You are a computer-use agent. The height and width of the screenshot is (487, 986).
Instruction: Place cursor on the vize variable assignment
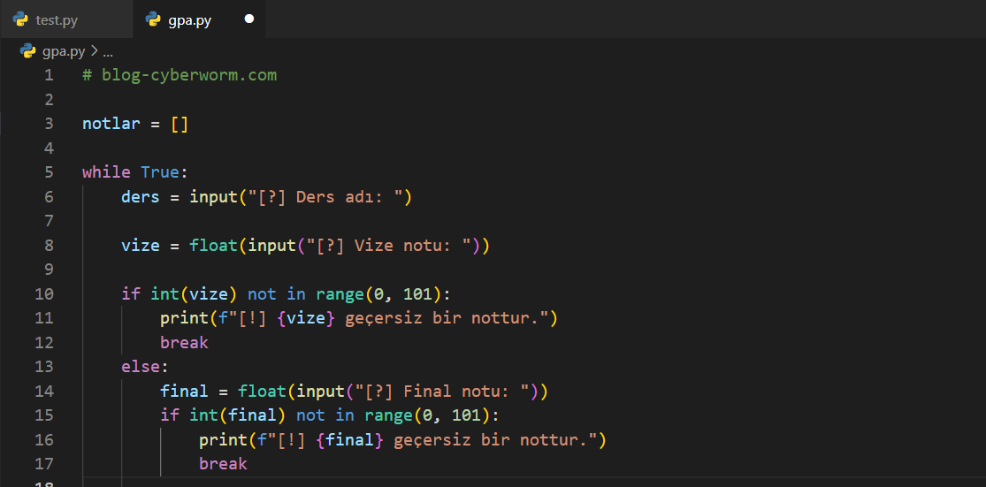point(140,245)
